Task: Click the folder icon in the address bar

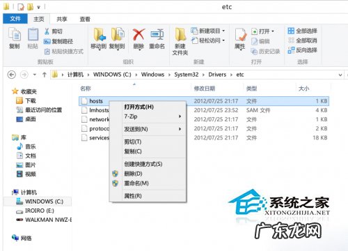Action: [x=55, y=75]
